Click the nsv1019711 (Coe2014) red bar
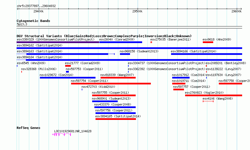This screenshot has width=250, height=150. (179, 84)
